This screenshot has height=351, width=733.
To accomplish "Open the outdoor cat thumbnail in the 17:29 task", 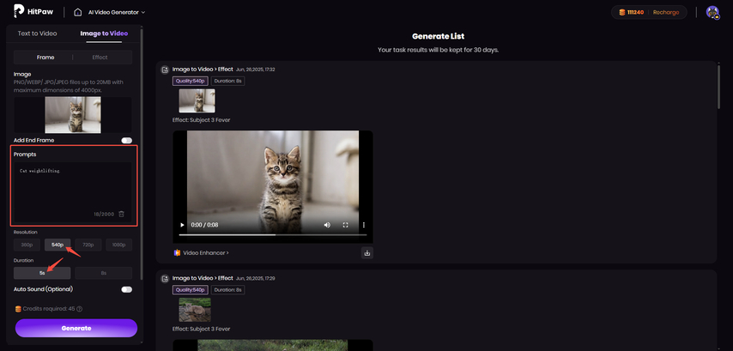I will (195, 310).
